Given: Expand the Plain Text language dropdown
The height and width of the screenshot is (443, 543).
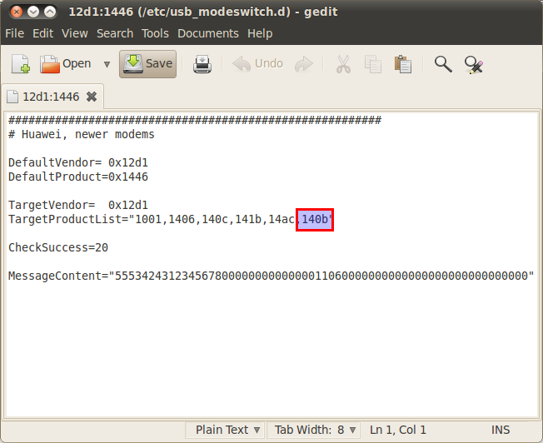Looking at the screenshot, I should [x=228, y=430].
